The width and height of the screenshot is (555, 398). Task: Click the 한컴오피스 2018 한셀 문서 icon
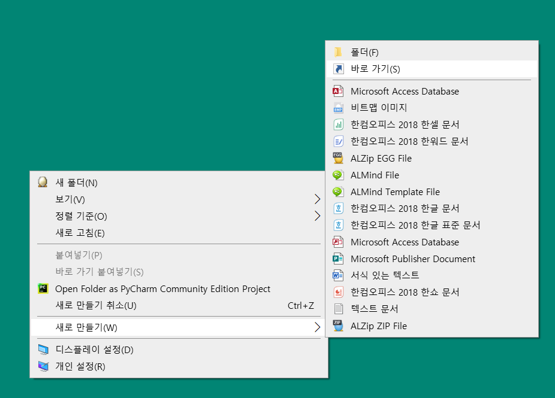click(339, 124)
